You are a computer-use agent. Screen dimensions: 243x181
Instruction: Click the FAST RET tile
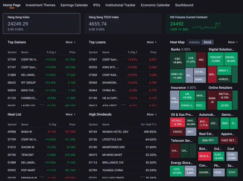pos(229,140)
